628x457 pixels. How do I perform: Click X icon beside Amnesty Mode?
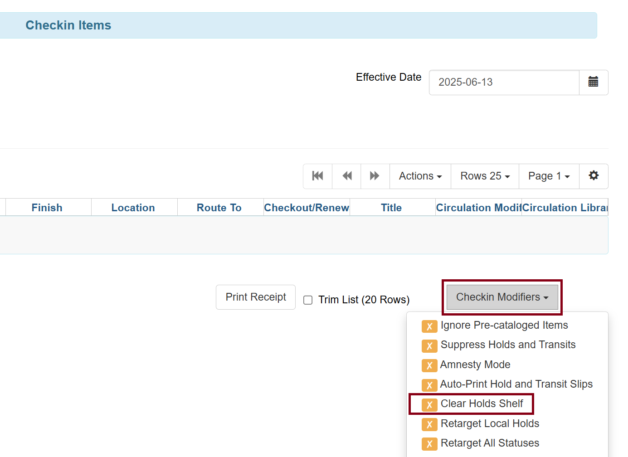(429, 365)
